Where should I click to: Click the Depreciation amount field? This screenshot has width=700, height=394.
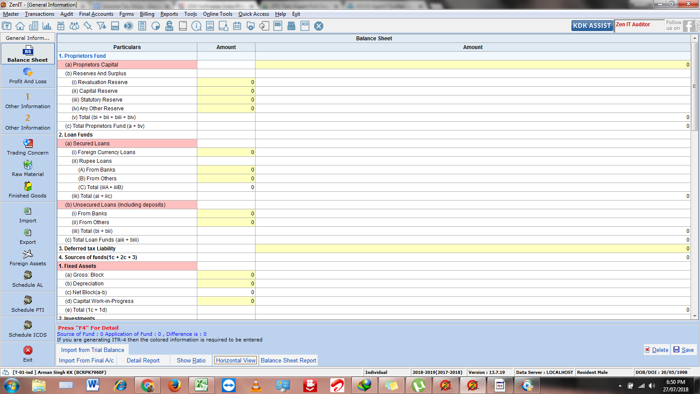pos(226,284)
